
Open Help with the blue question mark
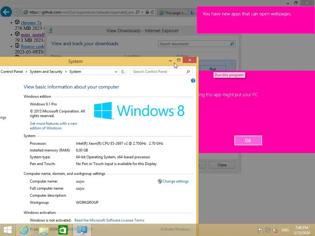(x=193, y=81)
